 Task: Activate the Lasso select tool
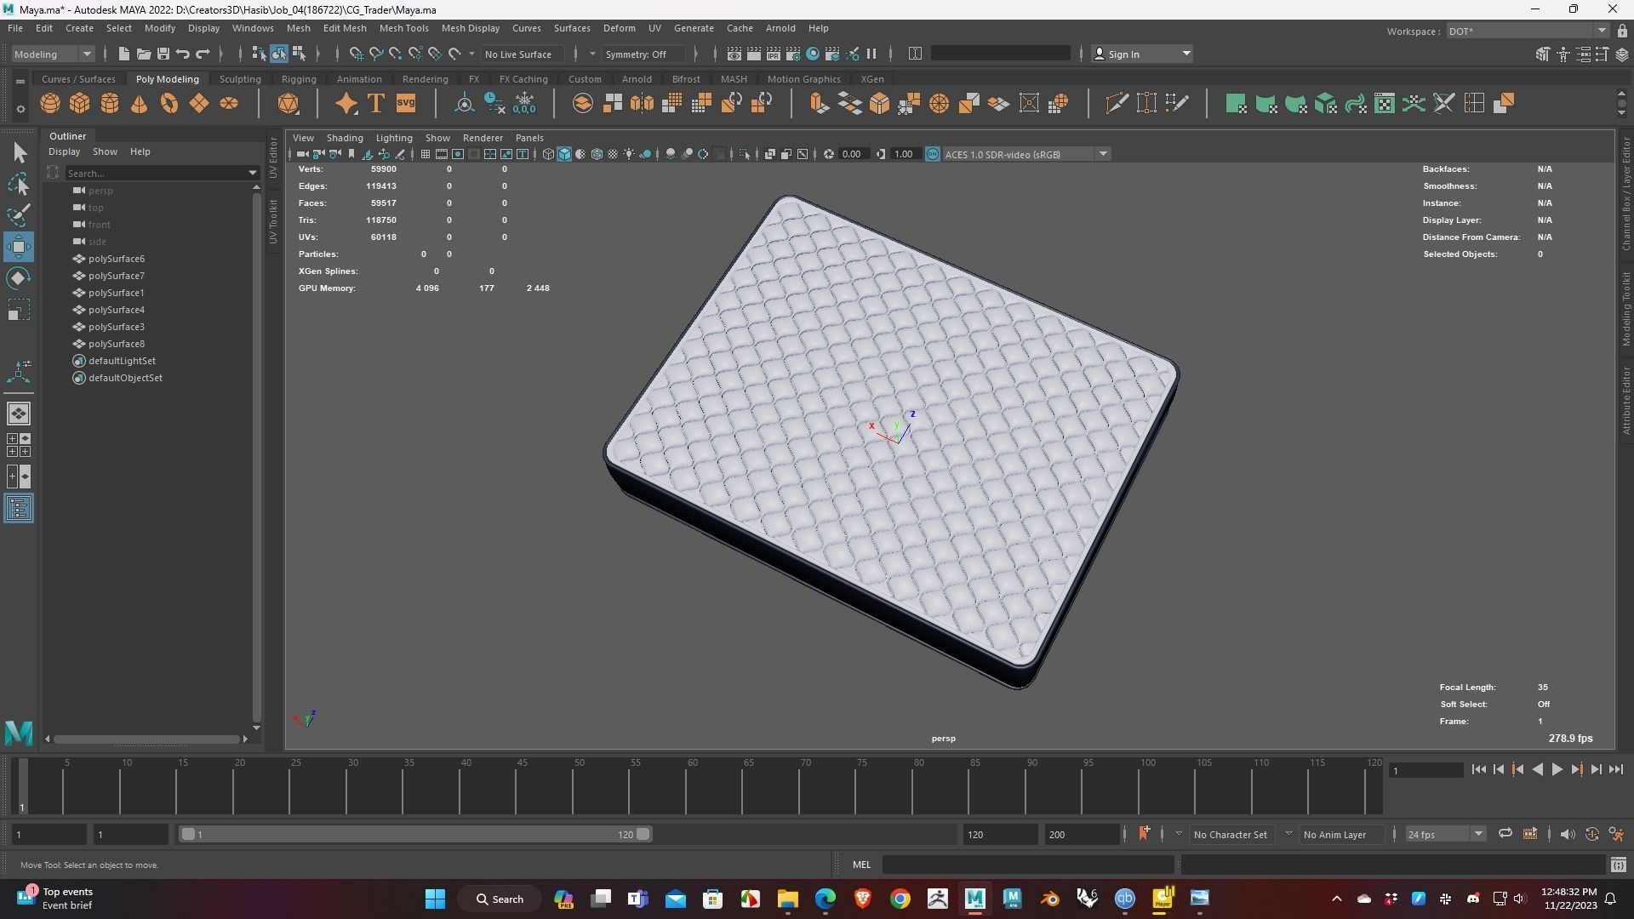pyautogui.click(x=19, y=184)
